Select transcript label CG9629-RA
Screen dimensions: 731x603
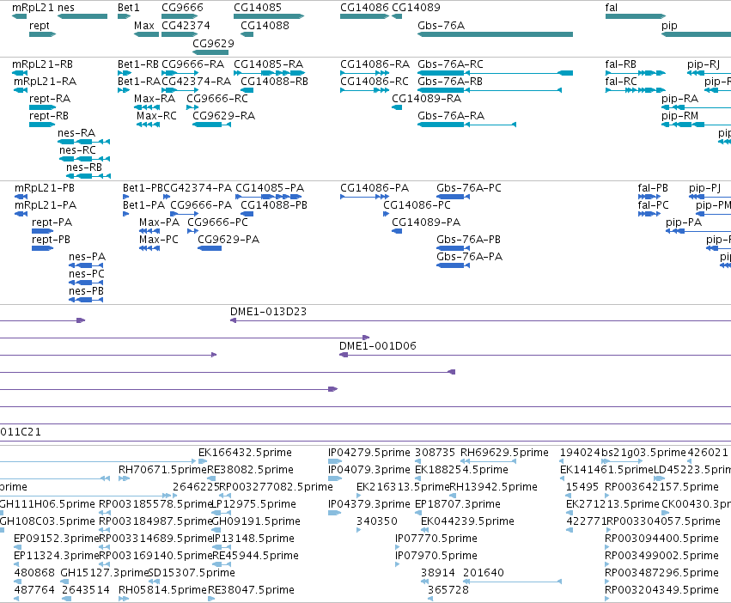pos(224,116)
